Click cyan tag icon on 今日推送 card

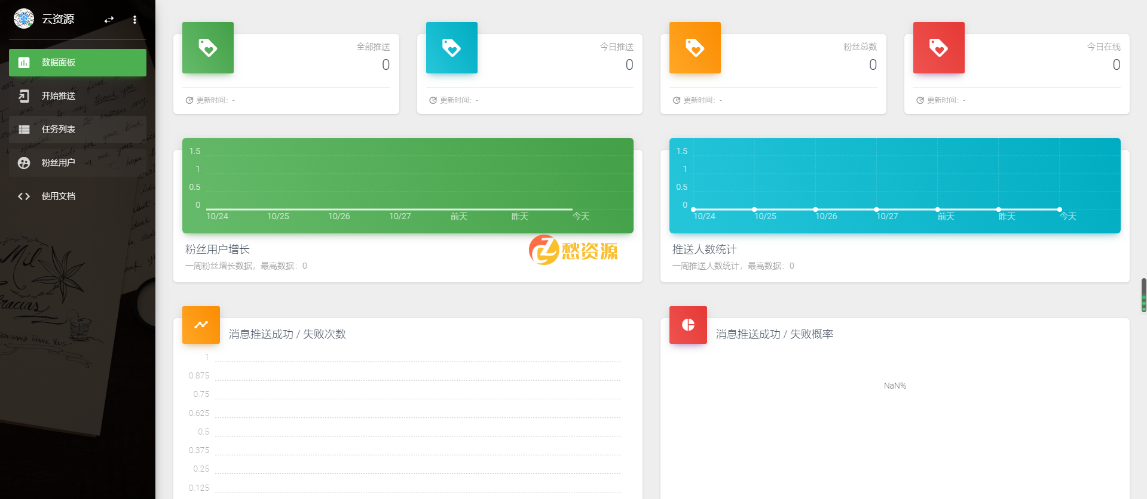click(x=451, y=48)
